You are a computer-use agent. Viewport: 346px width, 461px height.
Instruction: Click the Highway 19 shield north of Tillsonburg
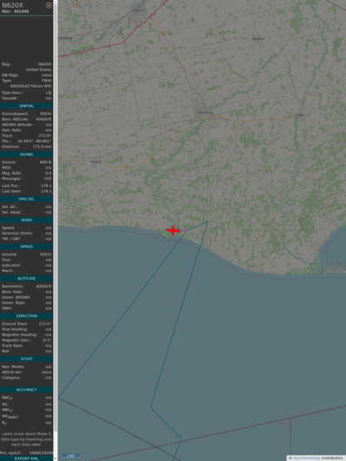(162, 34)
